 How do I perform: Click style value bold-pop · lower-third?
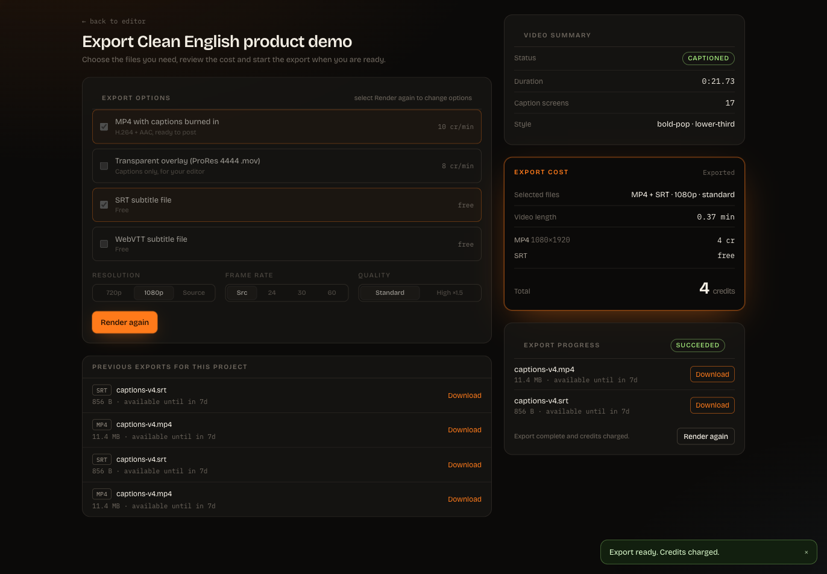coord(696,124)
